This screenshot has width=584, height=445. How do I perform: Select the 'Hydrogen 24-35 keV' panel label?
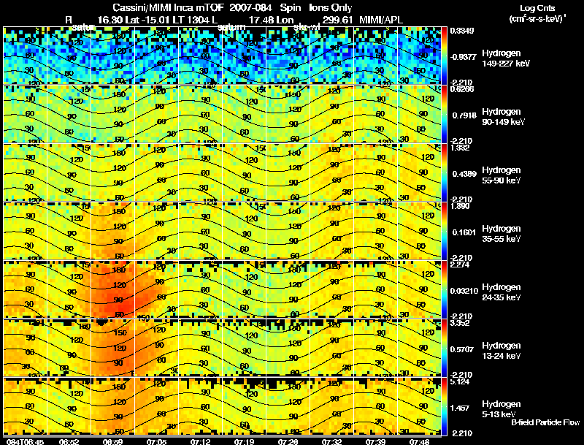pyautogui.click(x=502, y=292)
